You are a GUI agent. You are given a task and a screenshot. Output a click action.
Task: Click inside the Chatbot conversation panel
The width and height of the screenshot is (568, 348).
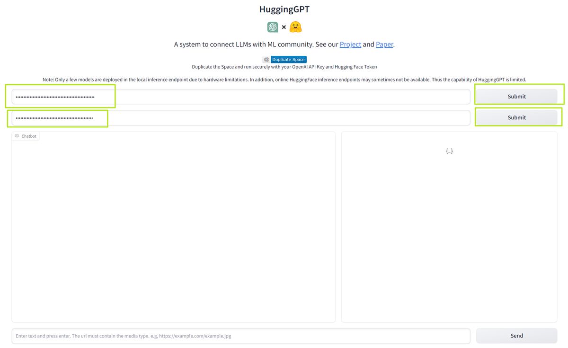pyautogui.click(x=173, y=227)
